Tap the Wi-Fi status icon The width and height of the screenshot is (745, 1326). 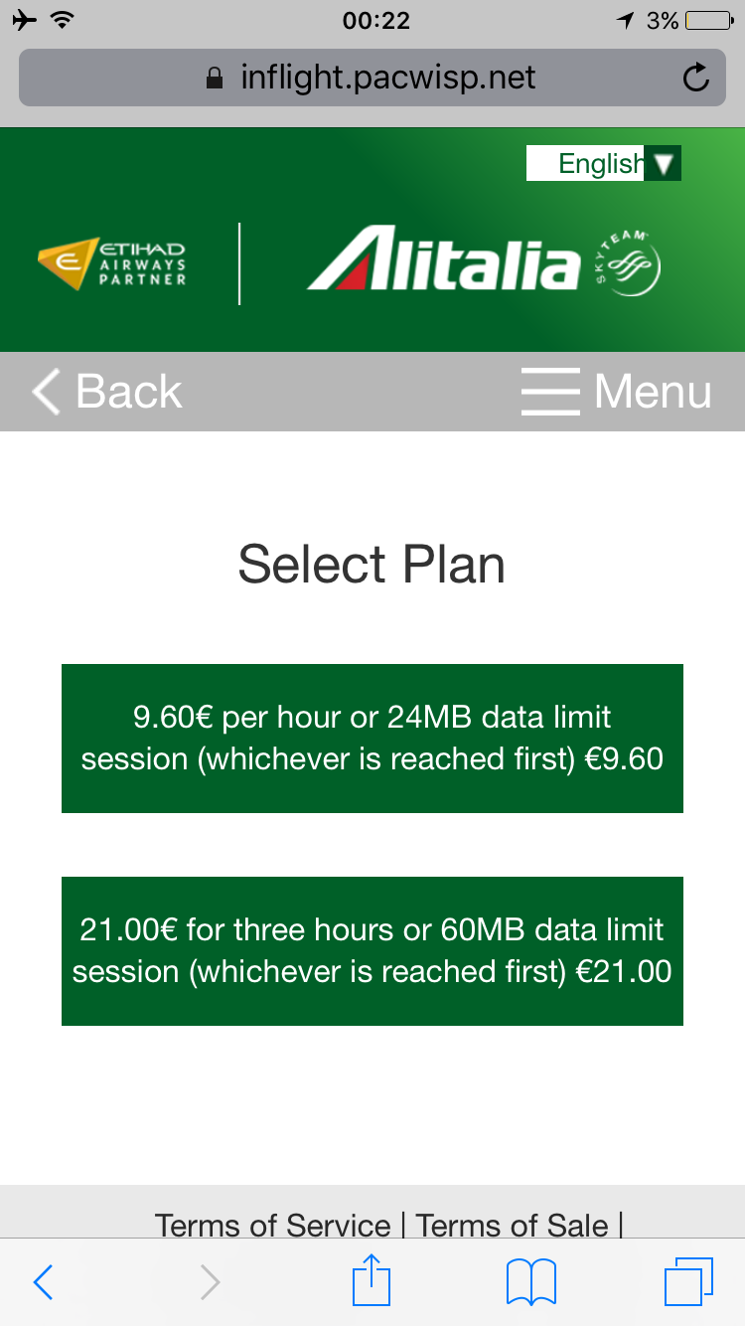[64, 20]
